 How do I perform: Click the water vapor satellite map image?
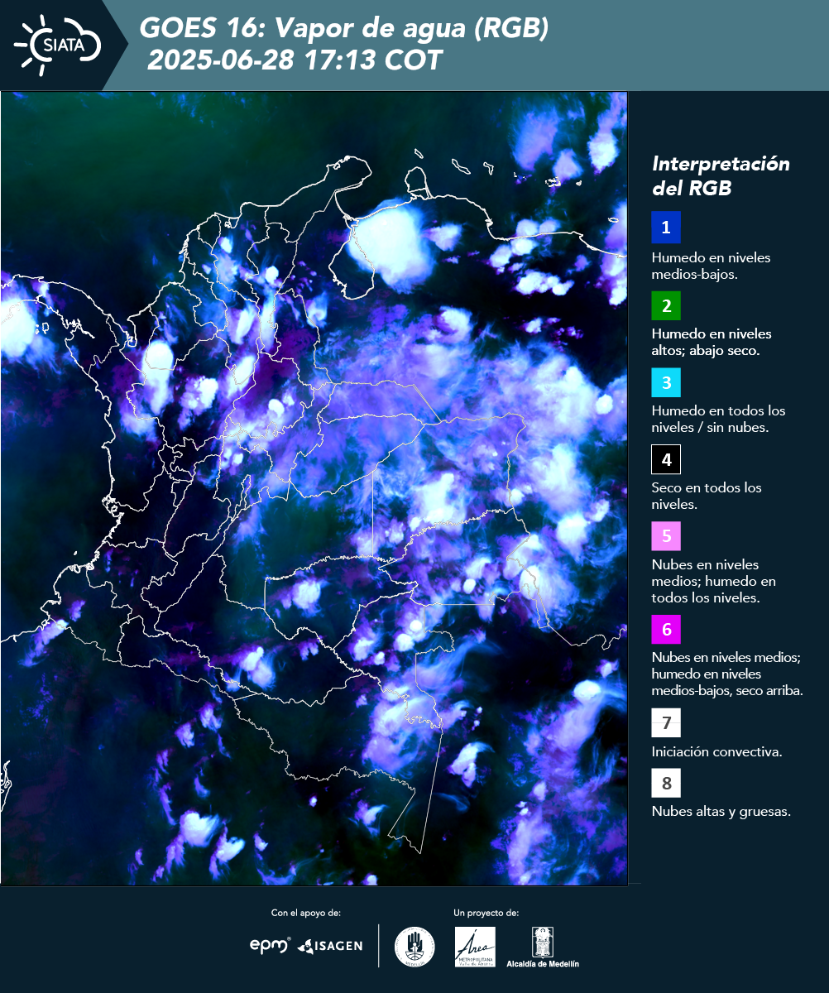tap(314, 488)
